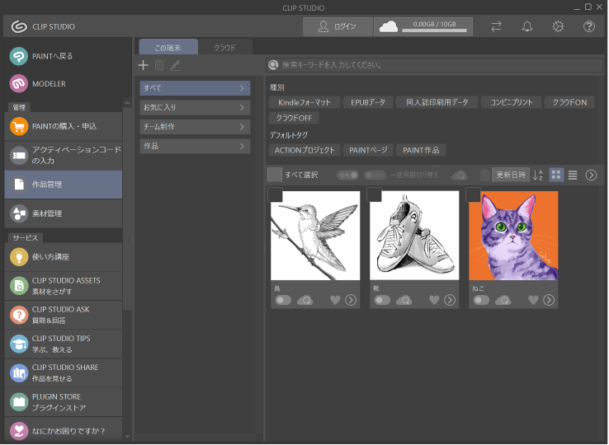Open アクティベーションコードの入力 entry
609x445 pixels.
(64, 155)
